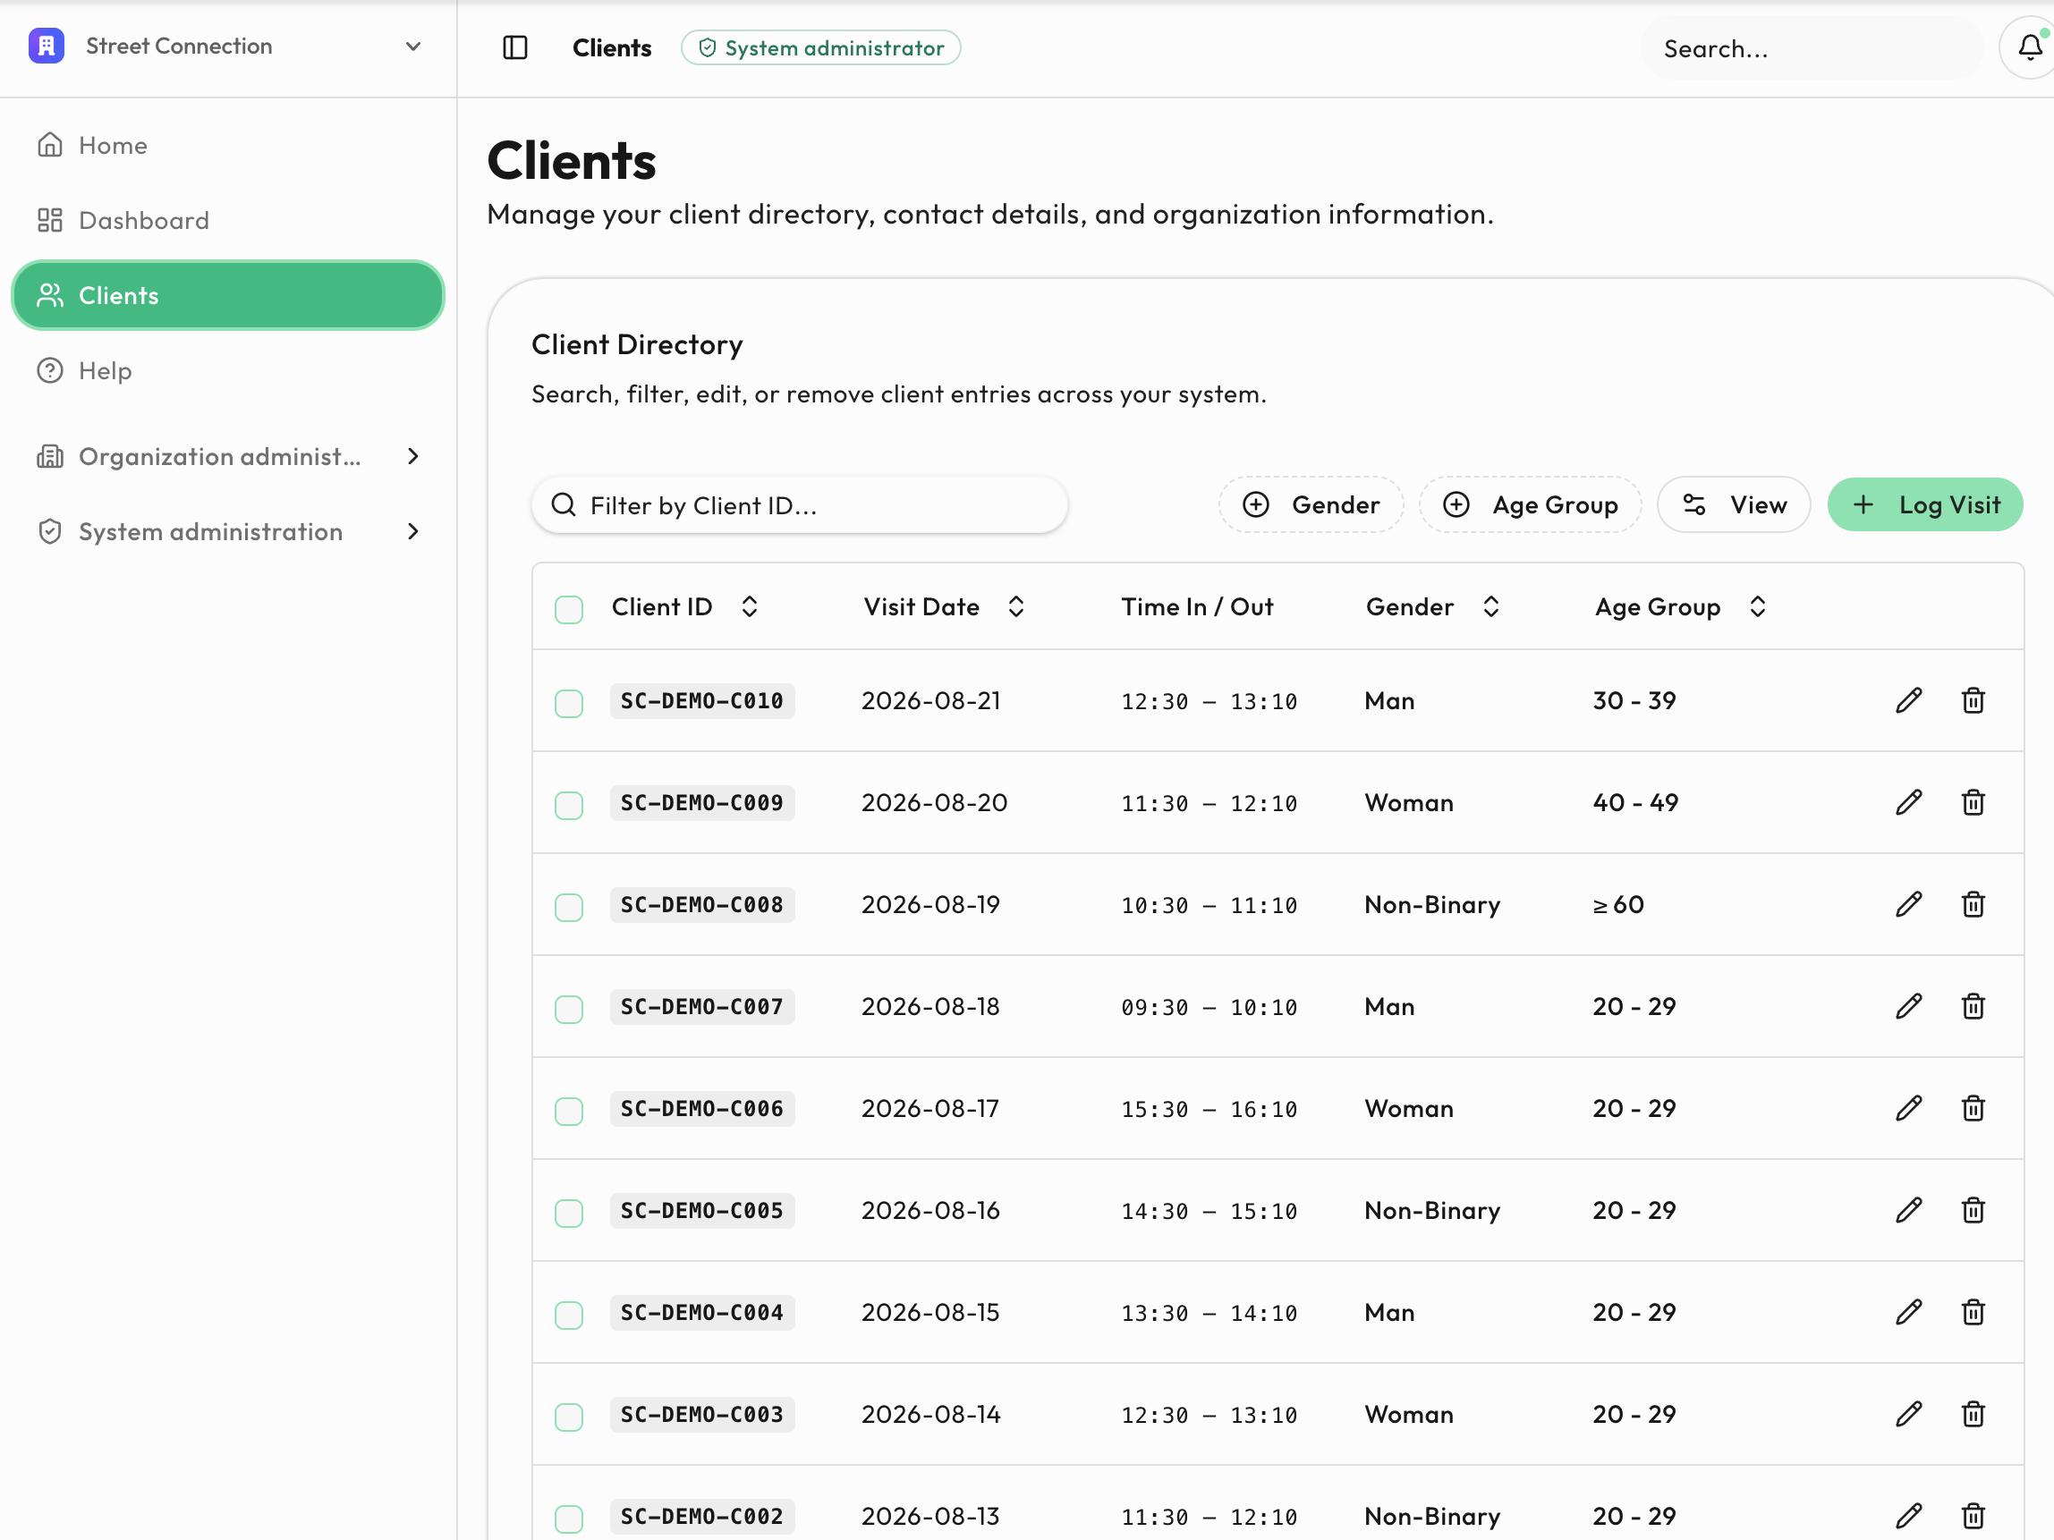Sort by Client ID column
This screenshot has width=2054, height=1540.
pos(685,606)
